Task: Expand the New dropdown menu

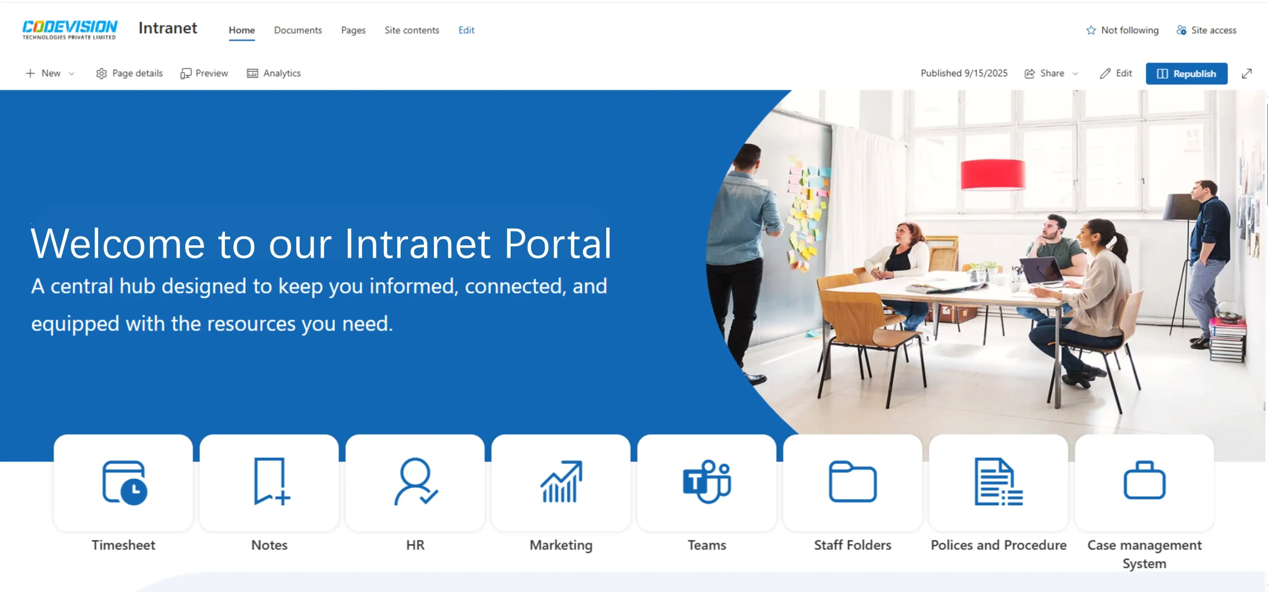Action: coord(71,74)
